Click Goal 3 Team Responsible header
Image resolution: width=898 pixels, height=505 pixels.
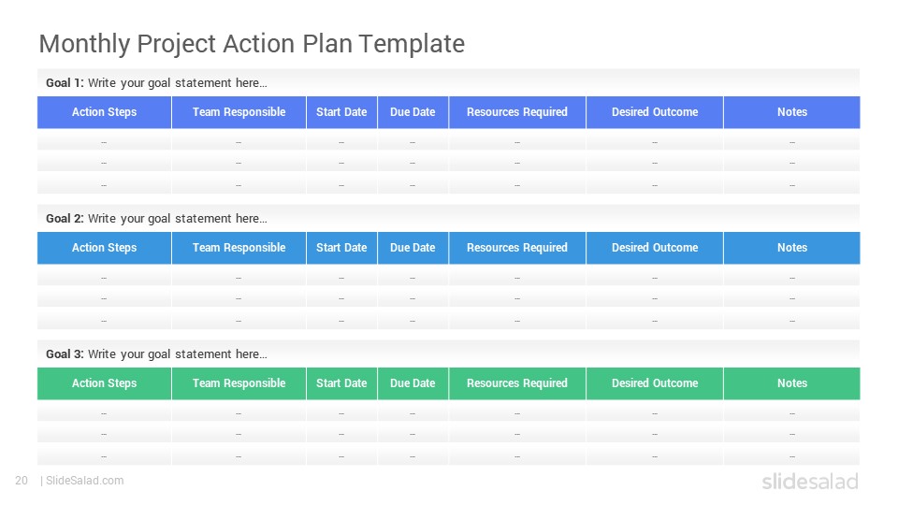click(239, 383)
